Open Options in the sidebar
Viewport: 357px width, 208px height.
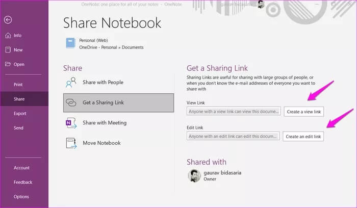click(x=24, y=197)
